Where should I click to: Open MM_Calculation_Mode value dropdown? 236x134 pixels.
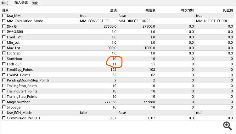pyautogui.click(x=98, y=21)
